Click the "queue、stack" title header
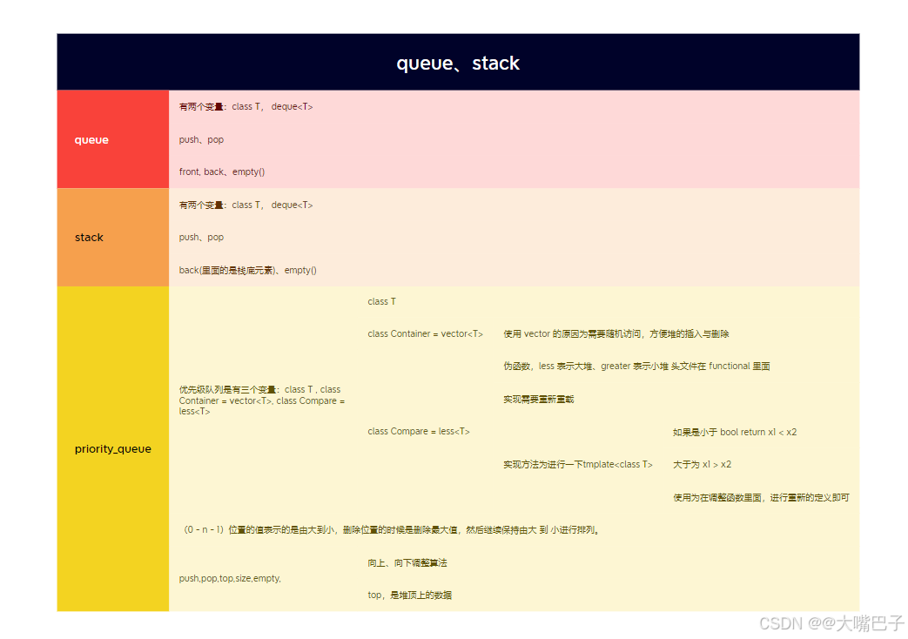This screenshot has height=639, width=908. click(458, 62)
